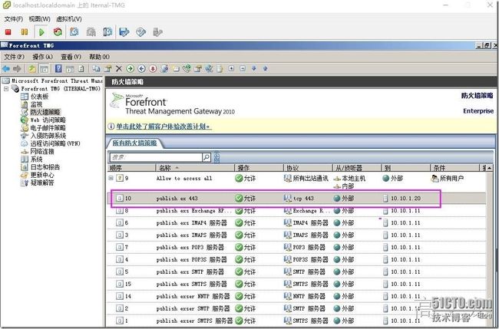Click the green play VM button
The width and height of the screenshot is (499, 329).
pos(41,31)
